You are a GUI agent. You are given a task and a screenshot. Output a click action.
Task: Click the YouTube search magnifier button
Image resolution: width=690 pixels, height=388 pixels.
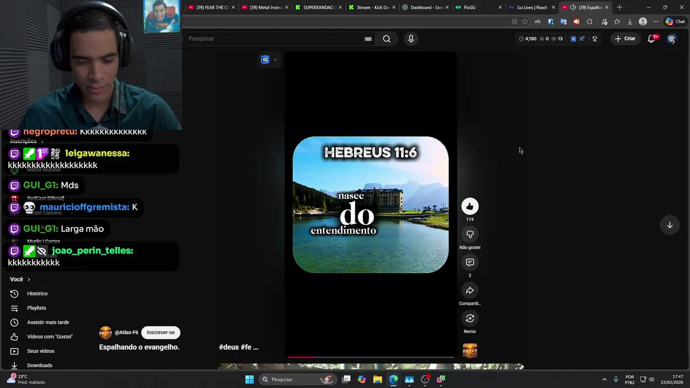tap(387, 39)
